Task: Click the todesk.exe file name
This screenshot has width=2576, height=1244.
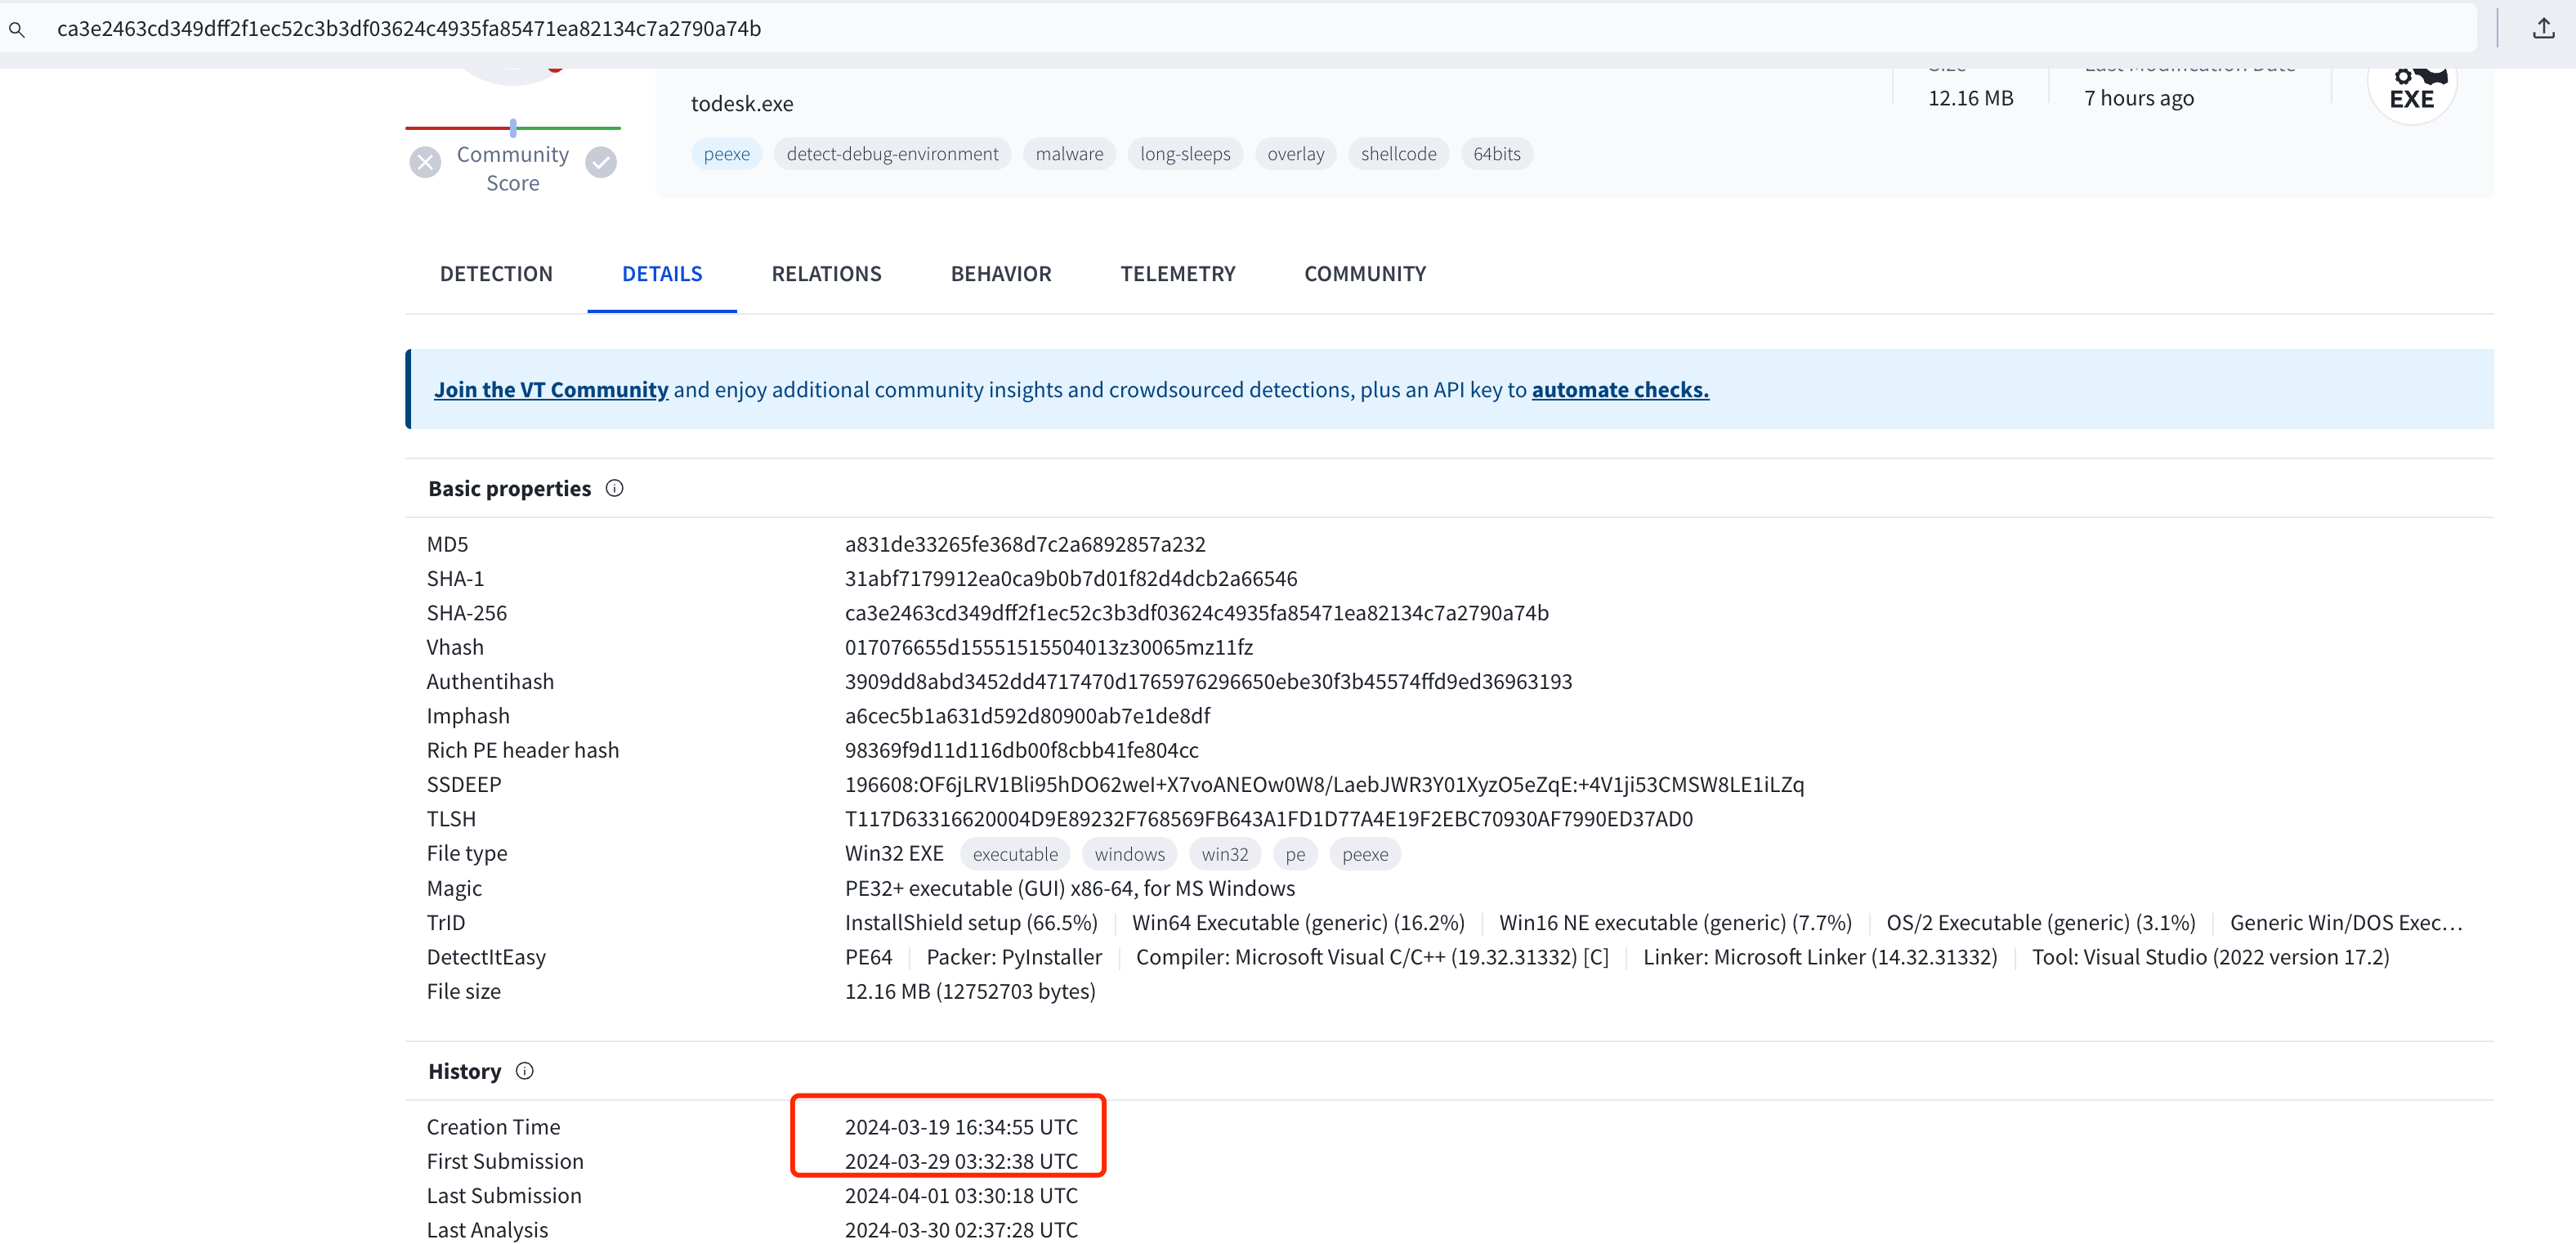Action: coord(742,104)
